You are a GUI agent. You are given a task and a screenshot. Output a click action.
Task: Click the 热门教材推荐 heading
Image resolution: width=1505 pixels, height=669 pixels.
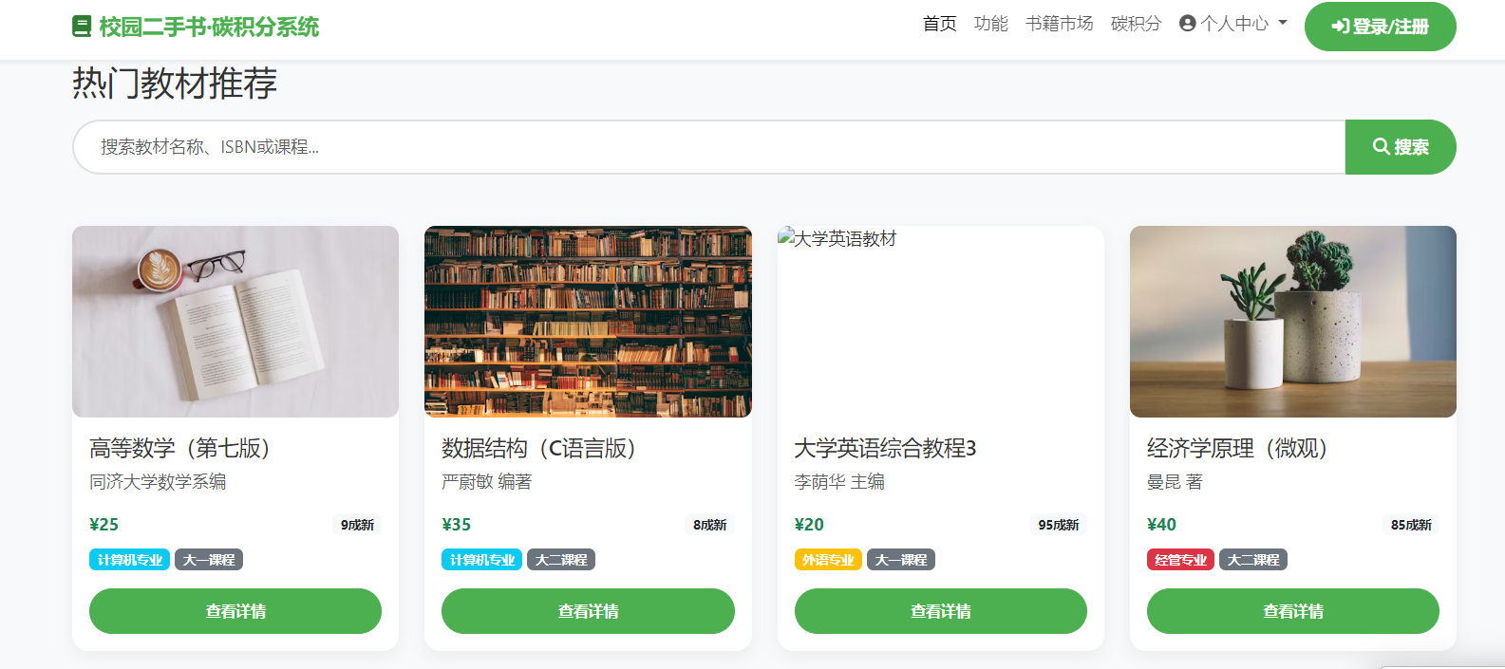click(x=175, y=84)
